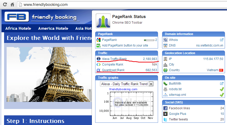Open Add PageRank button to your site
This screenshot has height=125, width=227.
125,45
